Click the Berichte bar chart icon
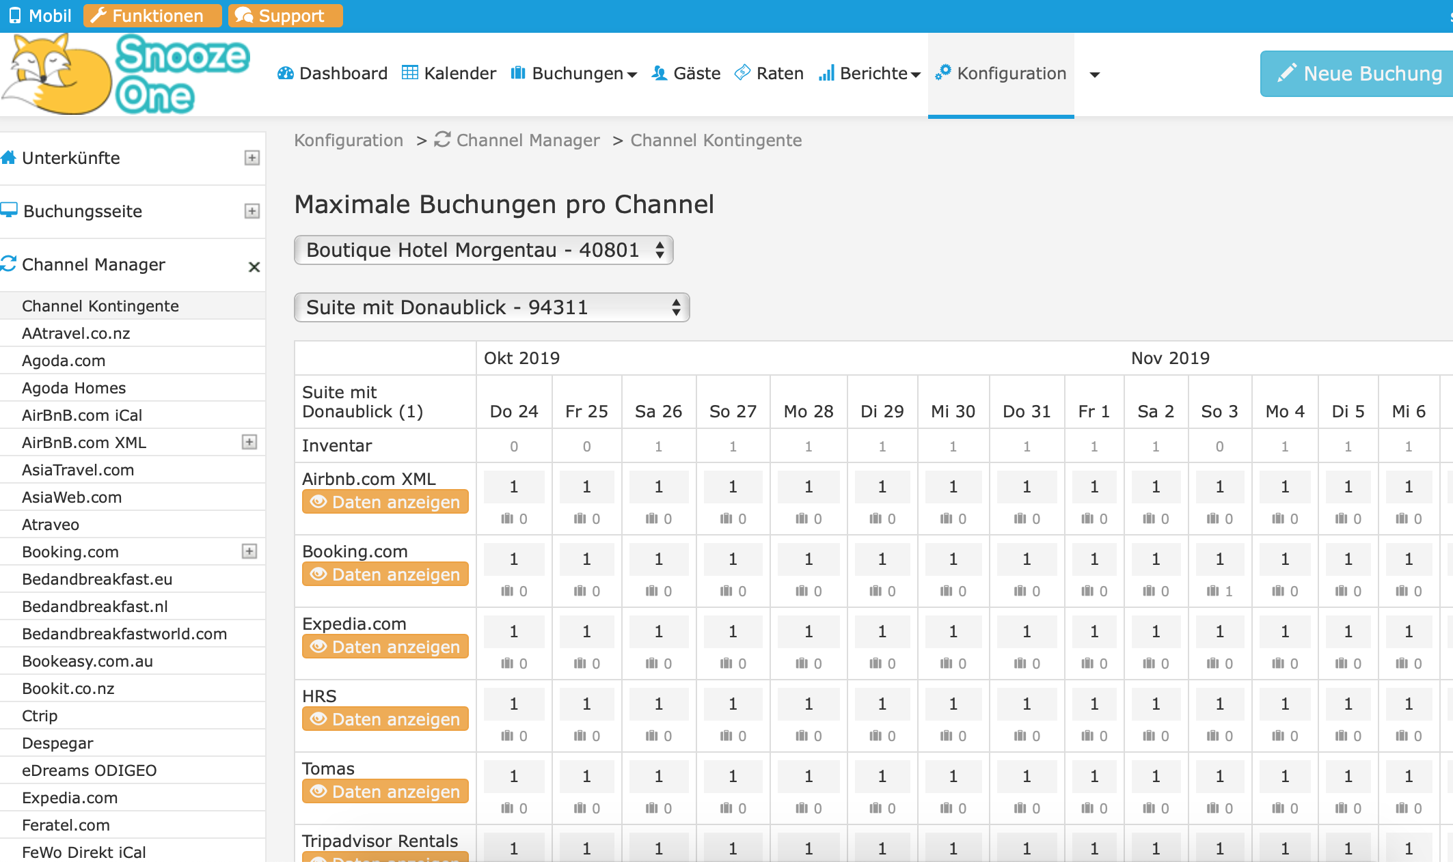 (826, 73)
